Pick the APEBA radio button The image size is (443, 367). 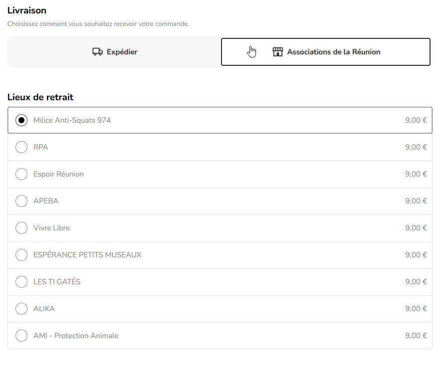[x=21, y=201]
